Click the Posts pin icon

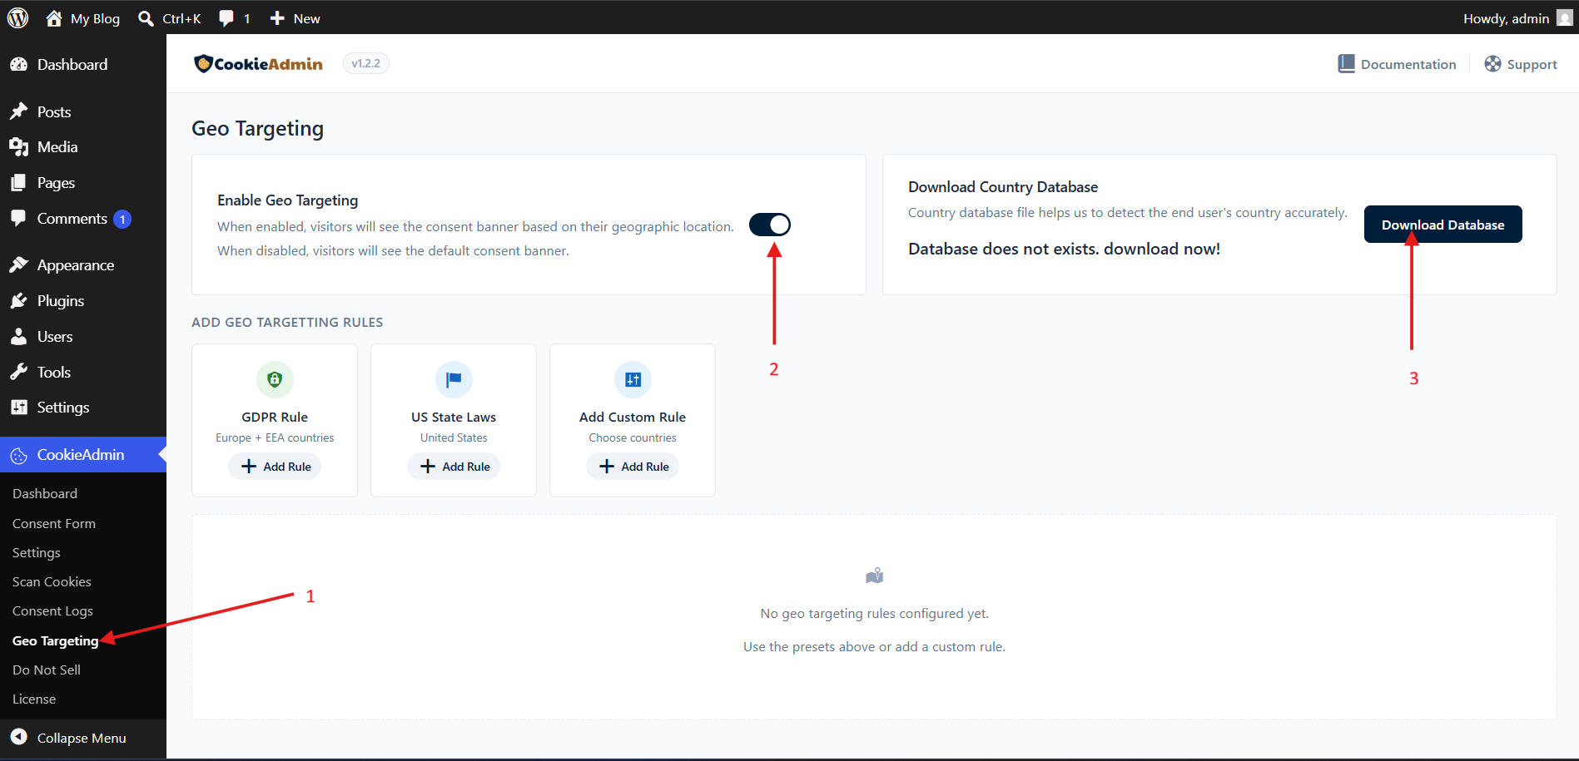[19, 111]
